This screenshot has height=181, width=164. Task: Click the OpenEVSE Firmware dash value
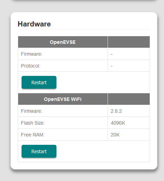112,54
